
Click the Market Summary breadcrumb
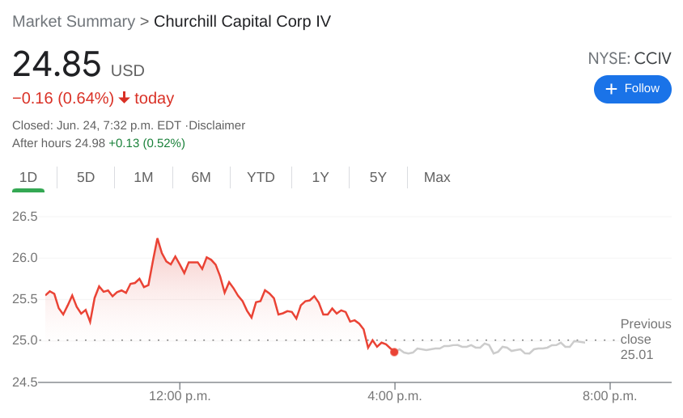(74, 22)
